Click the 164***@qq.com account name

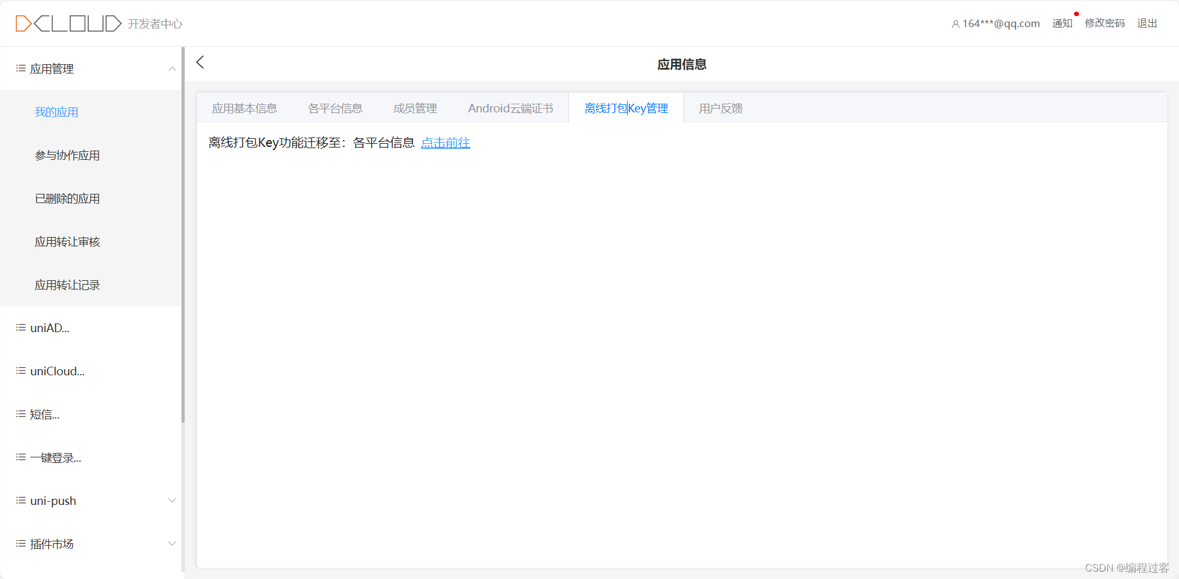[1001, 23]
